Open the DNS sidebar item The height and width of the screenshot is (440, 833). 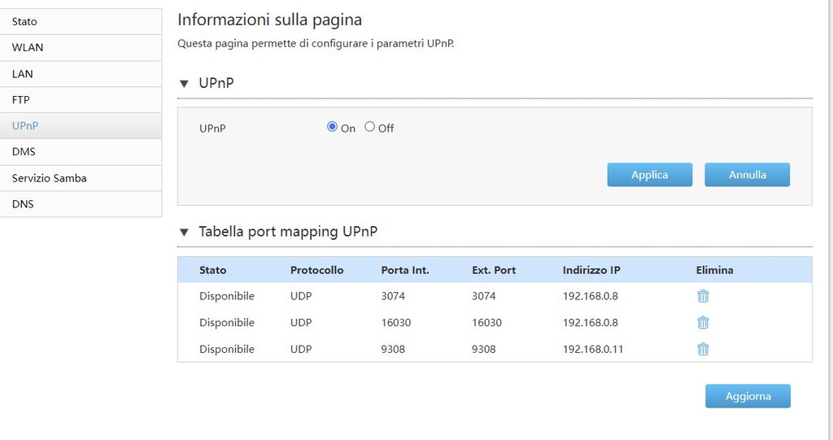81,204
